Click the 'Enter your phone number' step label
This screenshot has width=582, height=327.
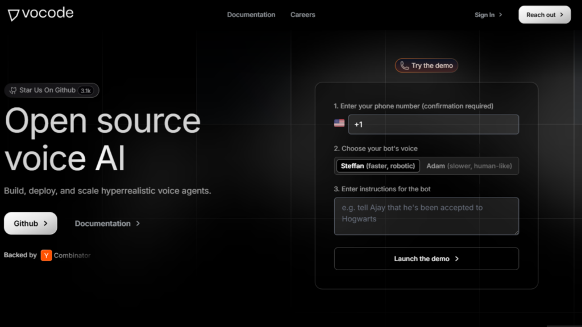click(414, 106)
